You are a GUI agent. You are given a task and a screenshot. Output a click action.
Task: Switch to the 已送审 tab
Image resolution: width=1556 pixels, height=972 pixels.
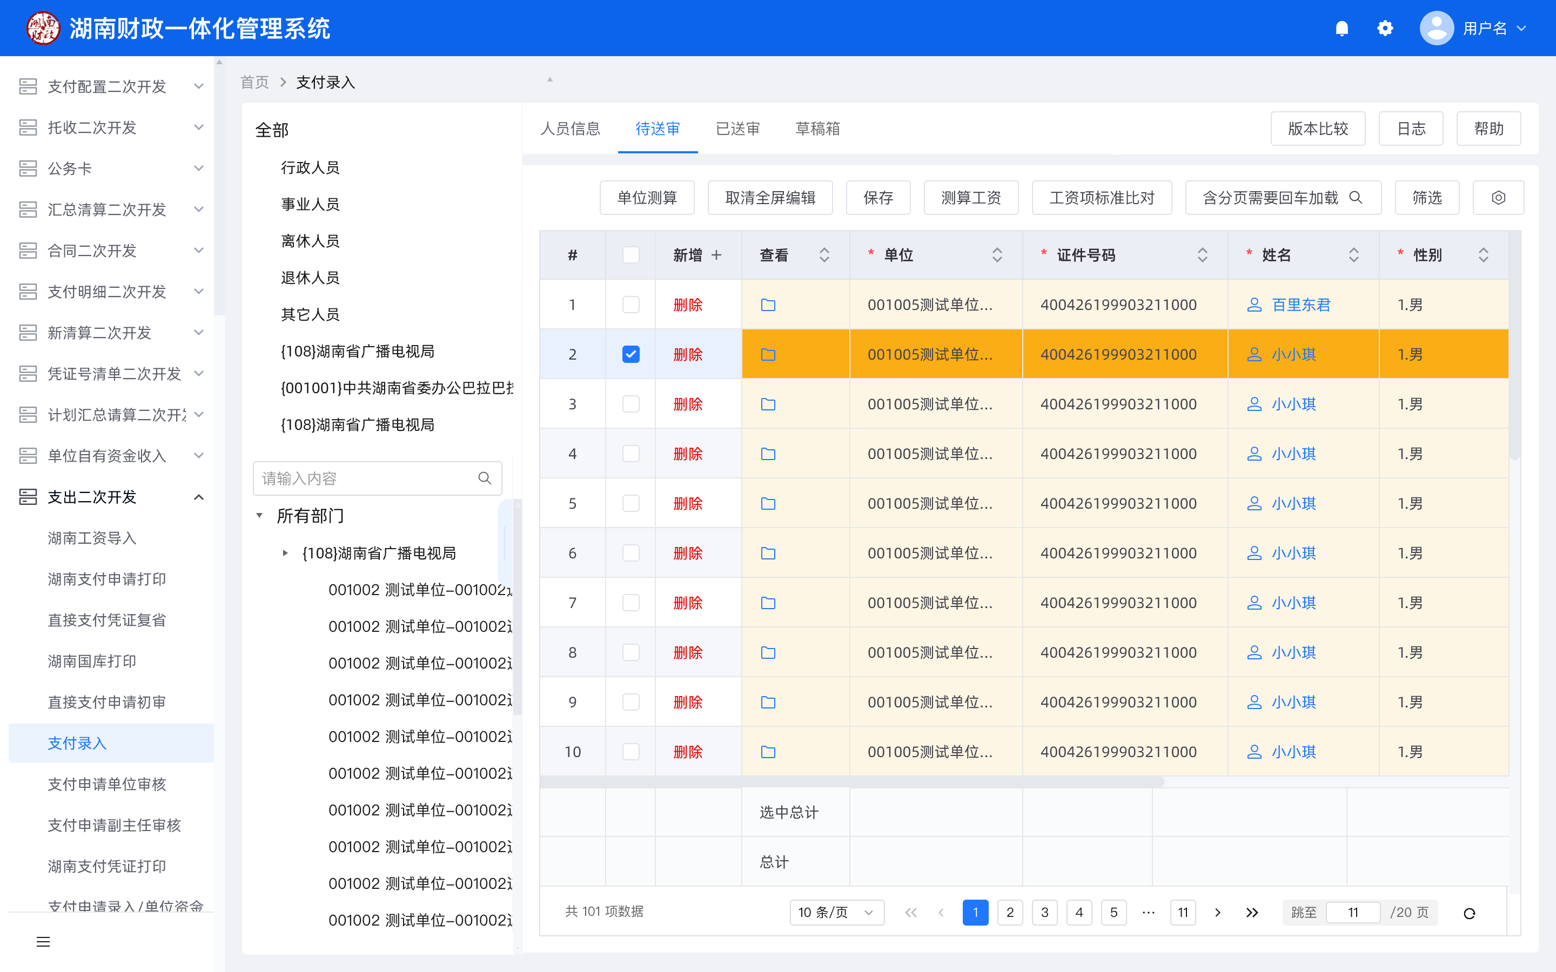[x=737, y=129]
